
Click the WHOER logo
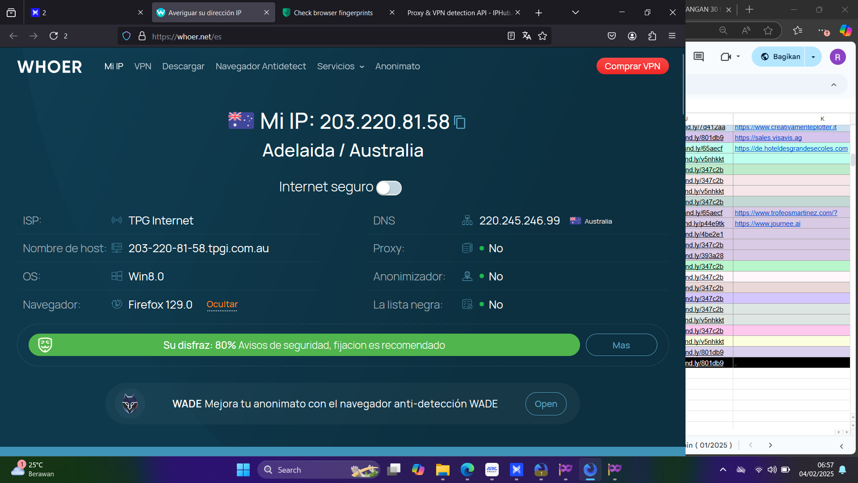50,67
